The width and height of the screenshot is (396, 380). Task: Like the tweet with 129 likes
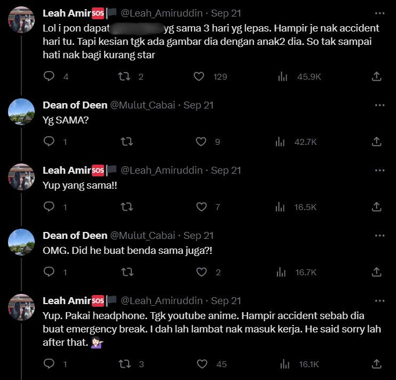point(199,76)
